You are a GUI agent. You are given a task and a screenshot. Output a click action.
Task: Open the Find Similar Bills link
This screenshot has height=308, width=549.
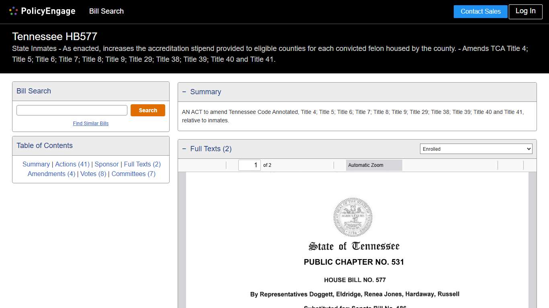pyautogui.click(x=91, y=124)
